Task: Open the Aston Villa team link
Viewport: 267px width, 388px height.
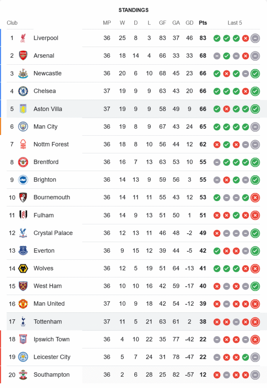Action: (48, 109)
